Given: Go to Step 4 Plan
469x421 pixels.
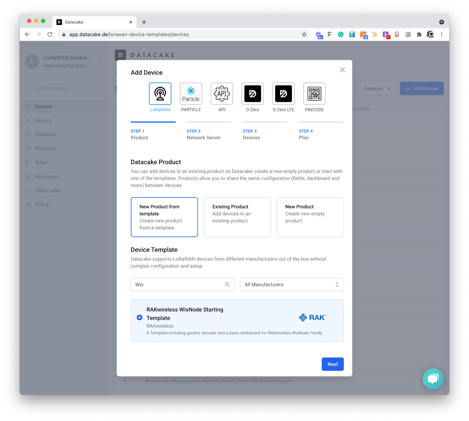Looking at the screenshot, I should tap(321, 131).
